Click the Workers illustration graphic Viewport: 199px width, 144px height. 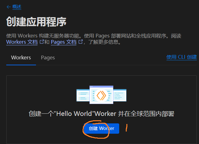tap(101, 95)
